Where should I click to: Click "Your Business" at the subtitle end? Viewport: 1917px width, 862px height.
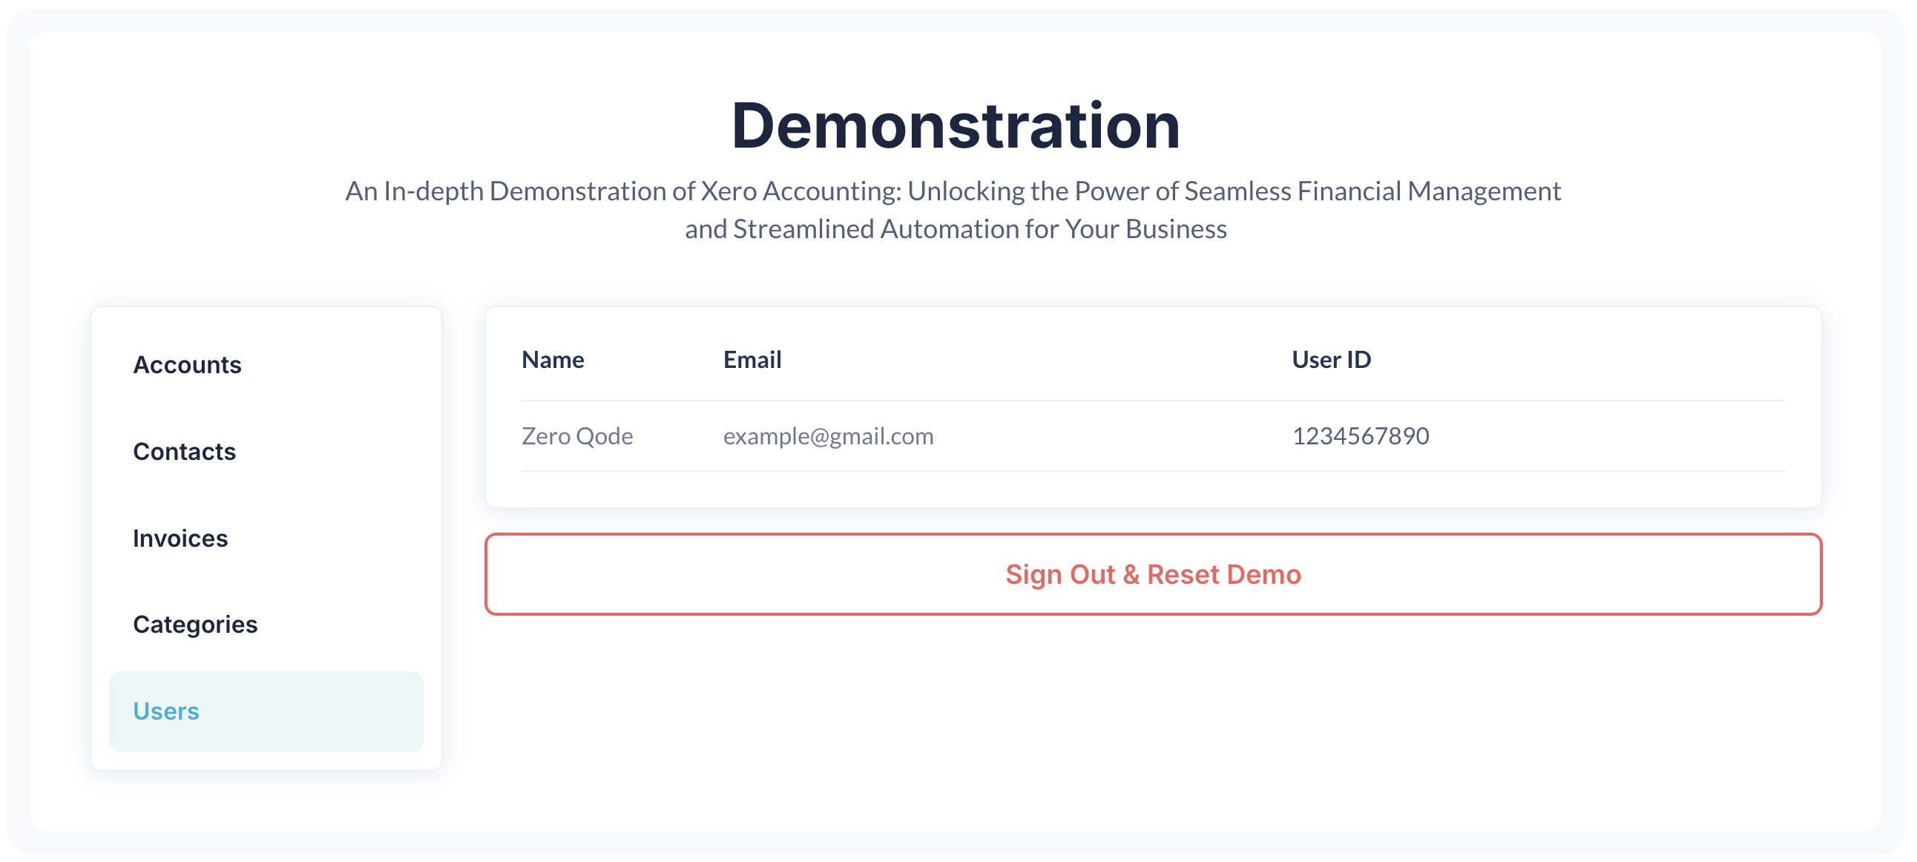[x=1146, y=229]
